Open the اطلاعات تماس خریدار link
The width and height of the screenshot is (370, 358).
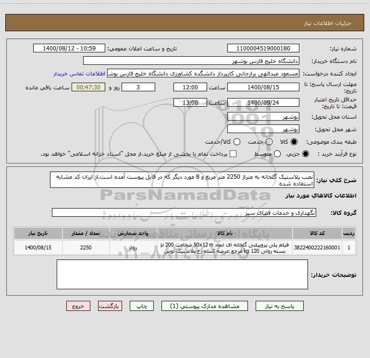pos(79,74)
